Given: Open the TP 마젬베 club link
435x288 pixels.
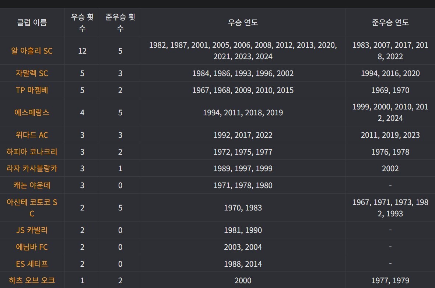Looking at the screenshot, I should pos(32,90).
